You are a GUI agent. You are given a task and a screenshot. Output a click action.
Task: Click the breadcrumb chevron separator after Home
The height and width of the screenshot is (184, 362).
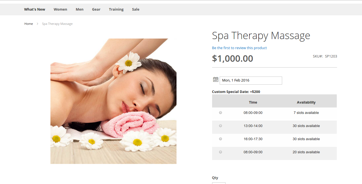click(38, 24)
